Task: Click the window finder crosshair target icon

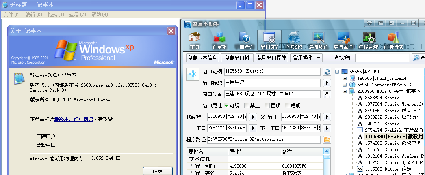Action: [x=193, y=74]
